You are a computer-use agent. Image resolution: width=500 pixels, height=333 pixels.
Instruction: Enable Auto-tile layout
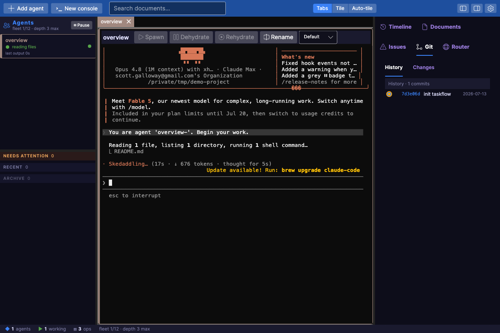click(x=362, y=8)
